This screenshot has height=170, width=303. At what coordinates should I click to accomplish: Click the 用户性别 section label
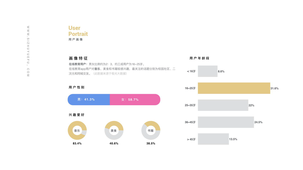[76, 88]
